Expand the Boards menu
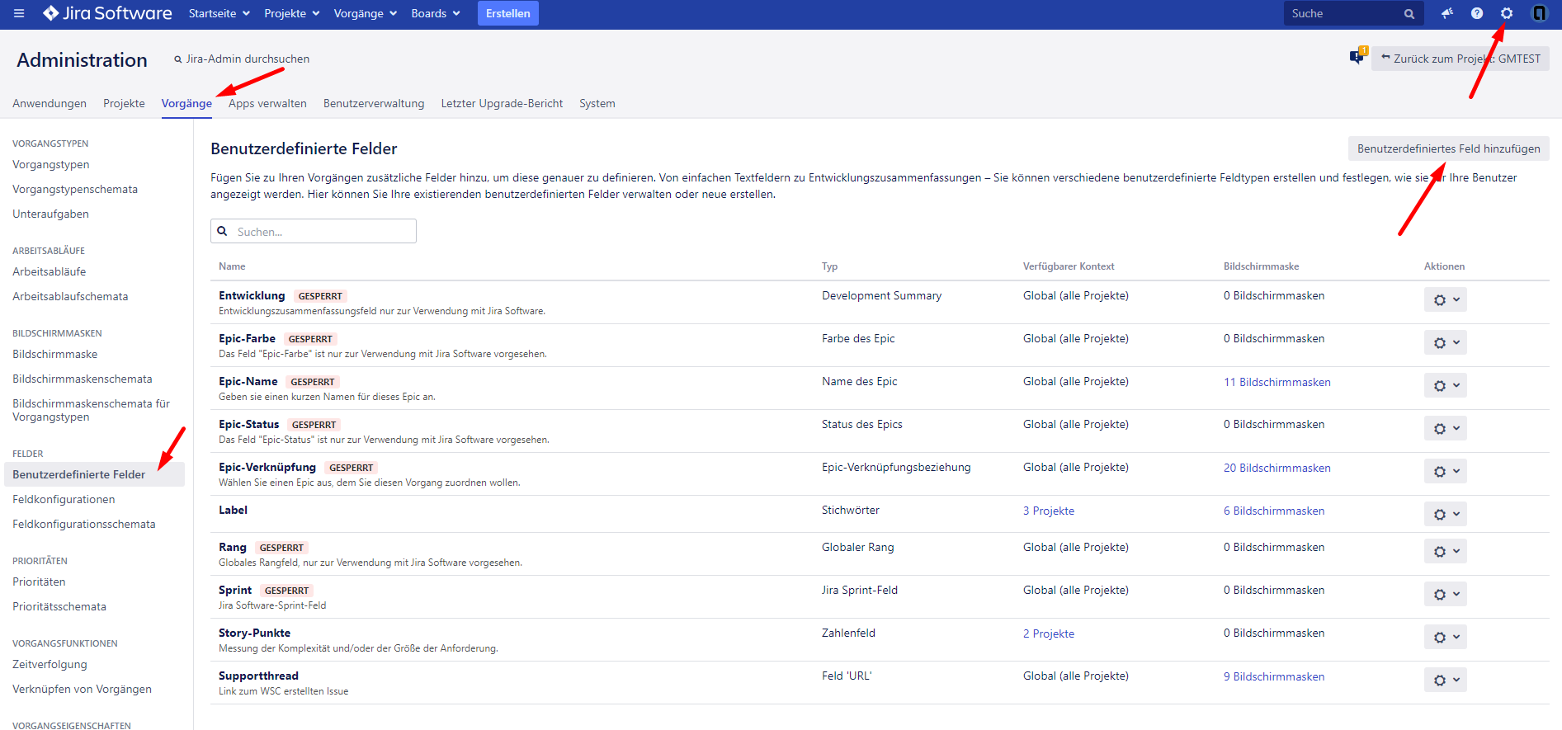Image resolution: width=1562 pixels, height=730 pixels. point(436,13)
